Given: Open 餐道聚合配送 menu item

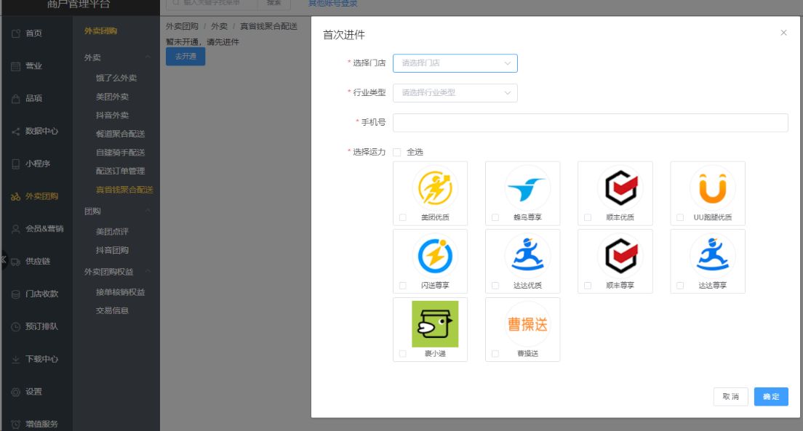Looking at the screenshot, I should [120, 134].
